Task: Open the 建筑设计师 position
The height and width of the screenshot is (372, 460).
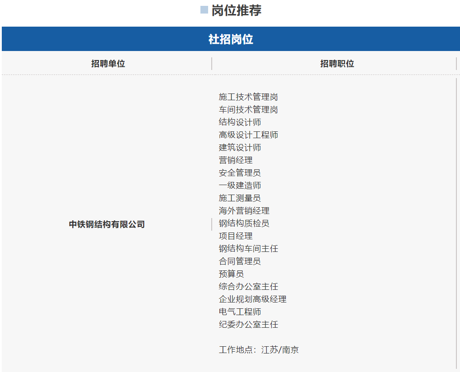Action: pyautogui.click(x=240, y=147)
